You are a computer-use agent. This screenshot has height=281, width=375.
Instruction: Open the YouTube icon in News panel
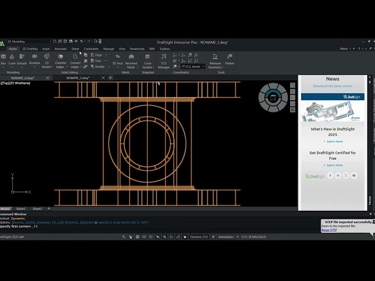[354, 176]
